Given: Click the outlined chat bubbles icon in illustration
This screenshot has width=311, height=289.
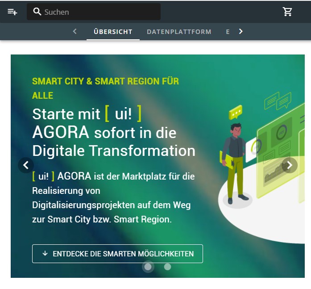Looking at the screenshot, I should [278, 101].
